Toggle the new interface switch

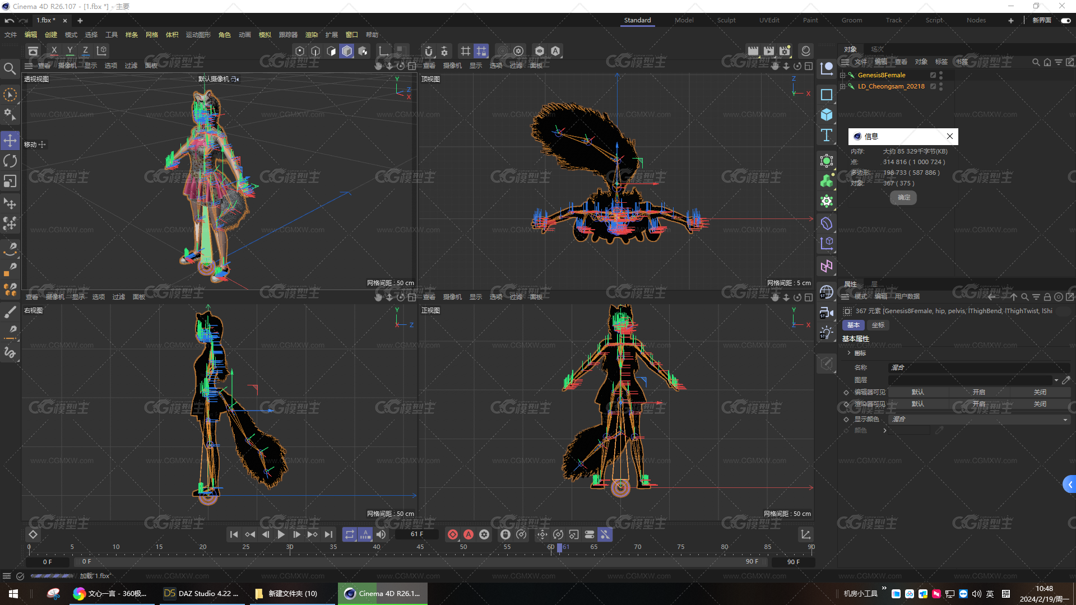[x=1065, y=20]
